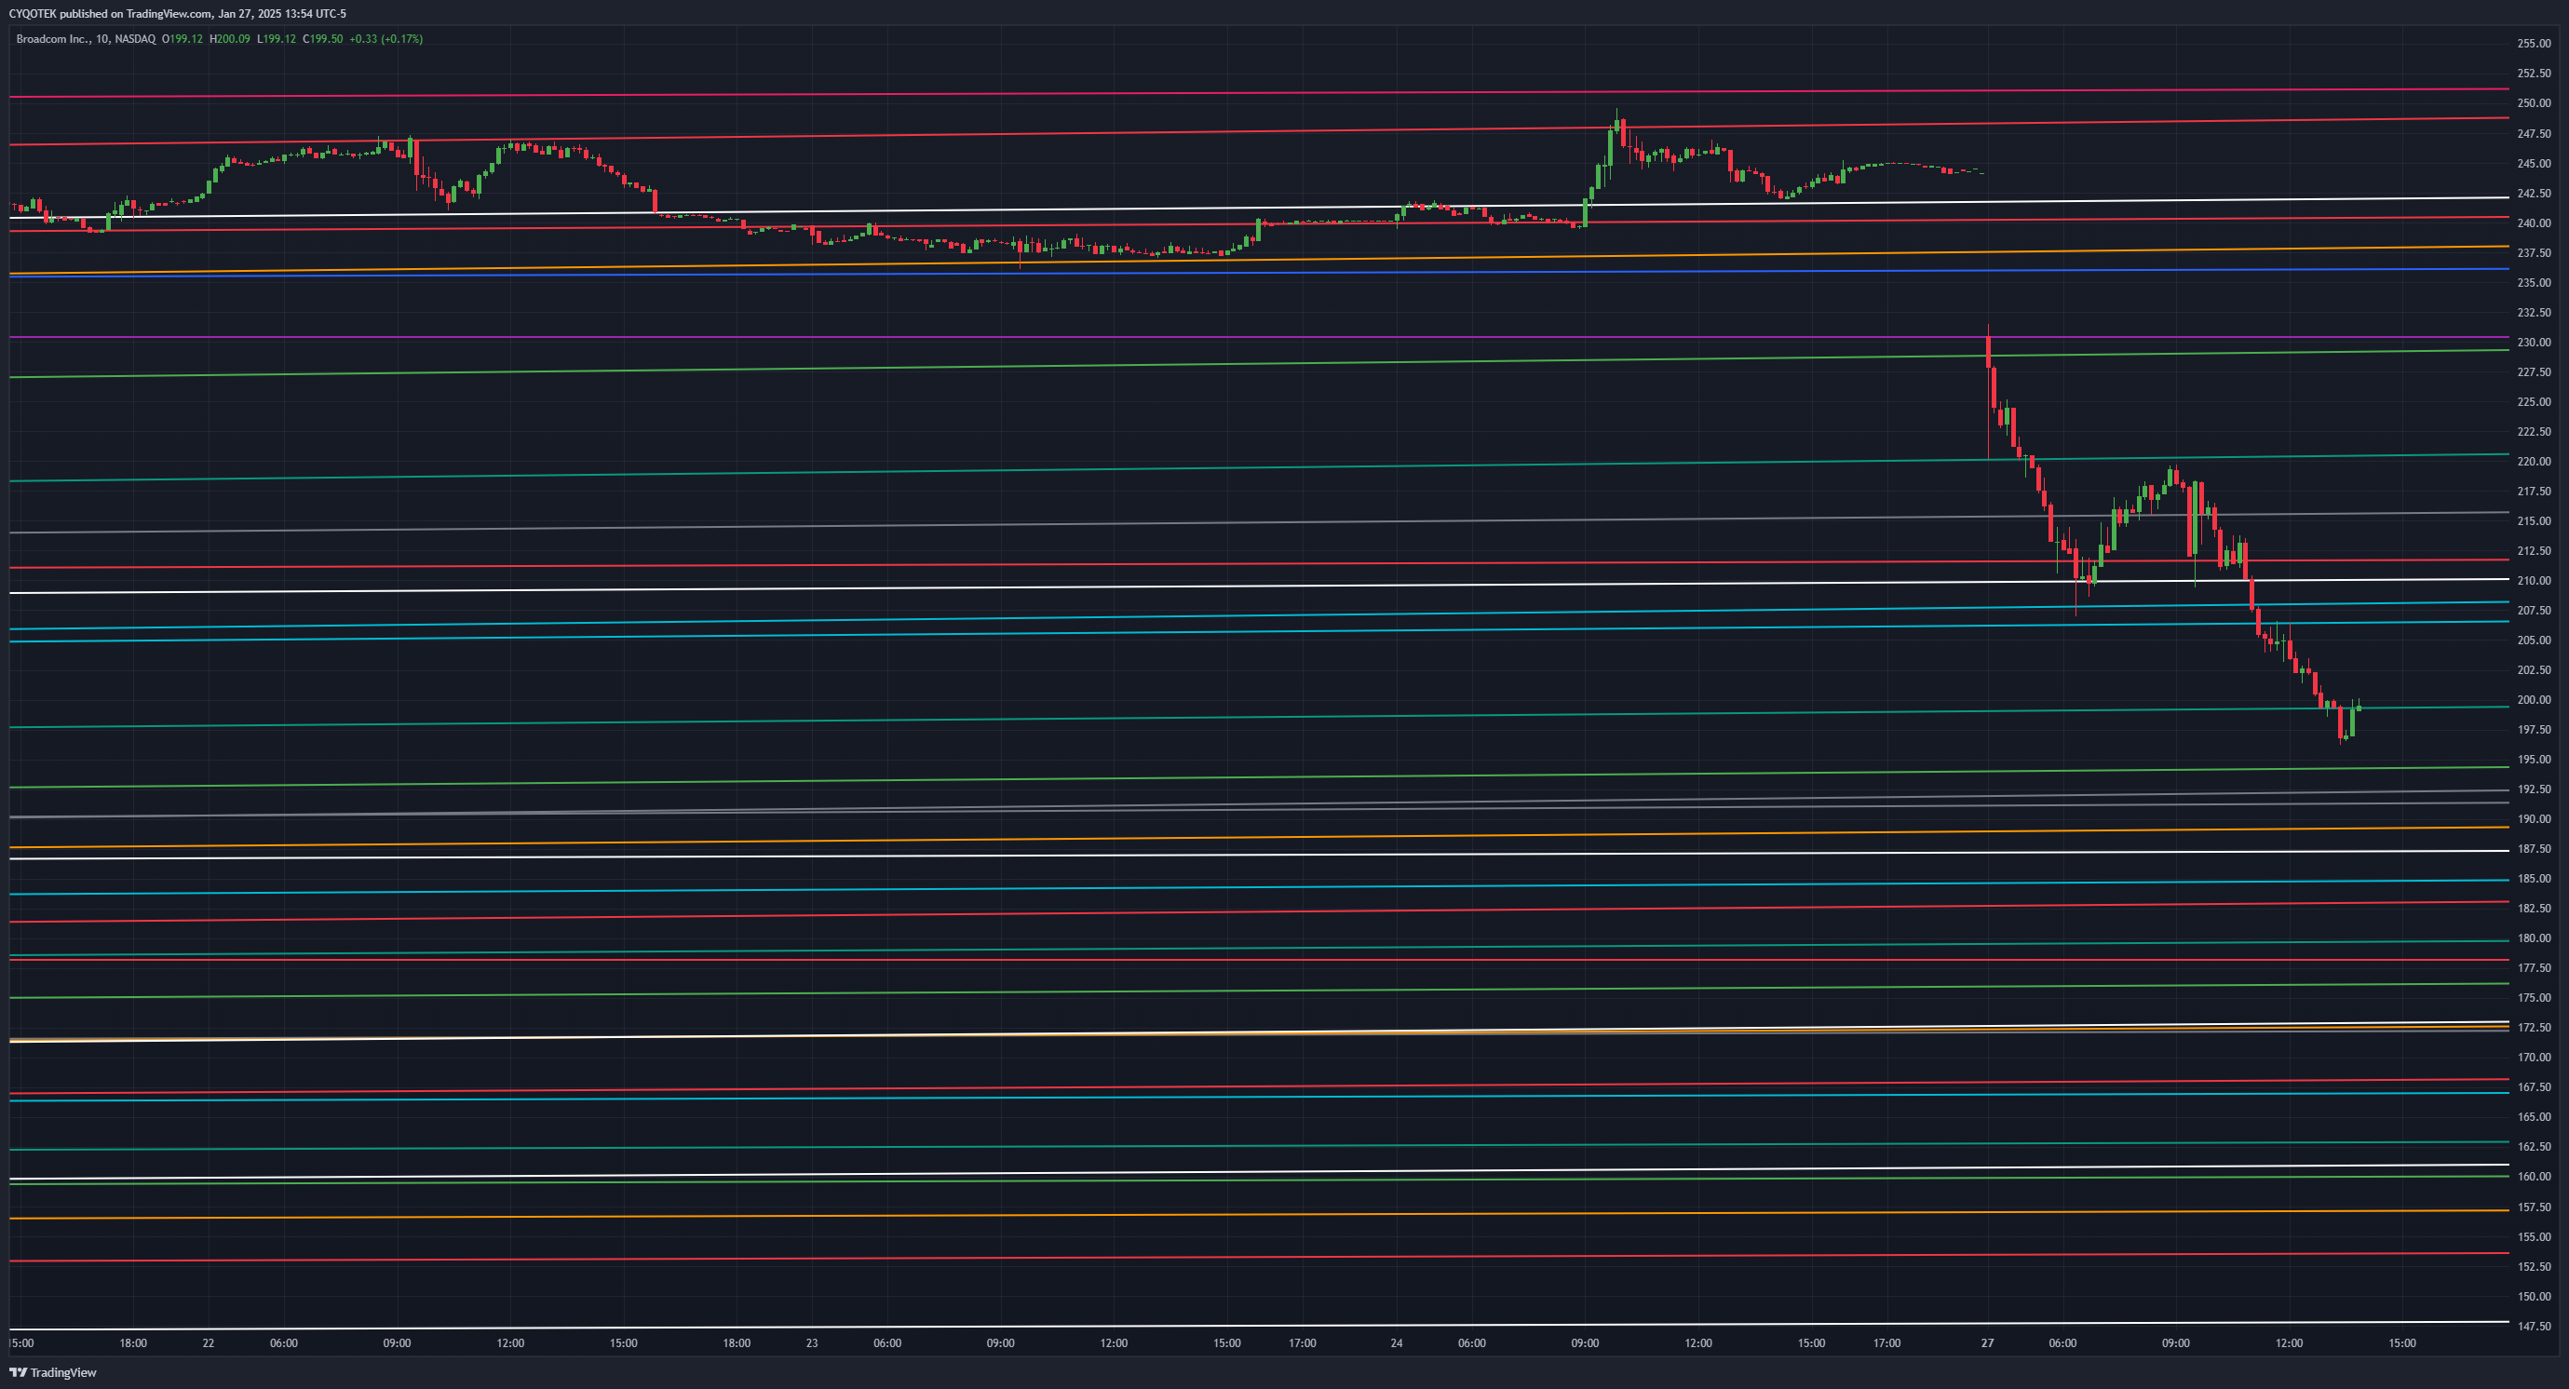2569x1389 pixels.
Task: Click the date label '23' on time axis
Action: click(812, 1344)
